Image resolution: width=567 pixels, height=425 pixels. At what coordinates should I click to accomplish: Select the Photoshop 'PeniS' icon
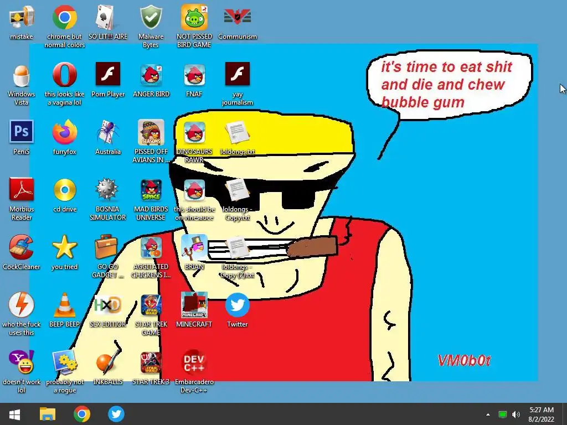(x=22, y=132)
